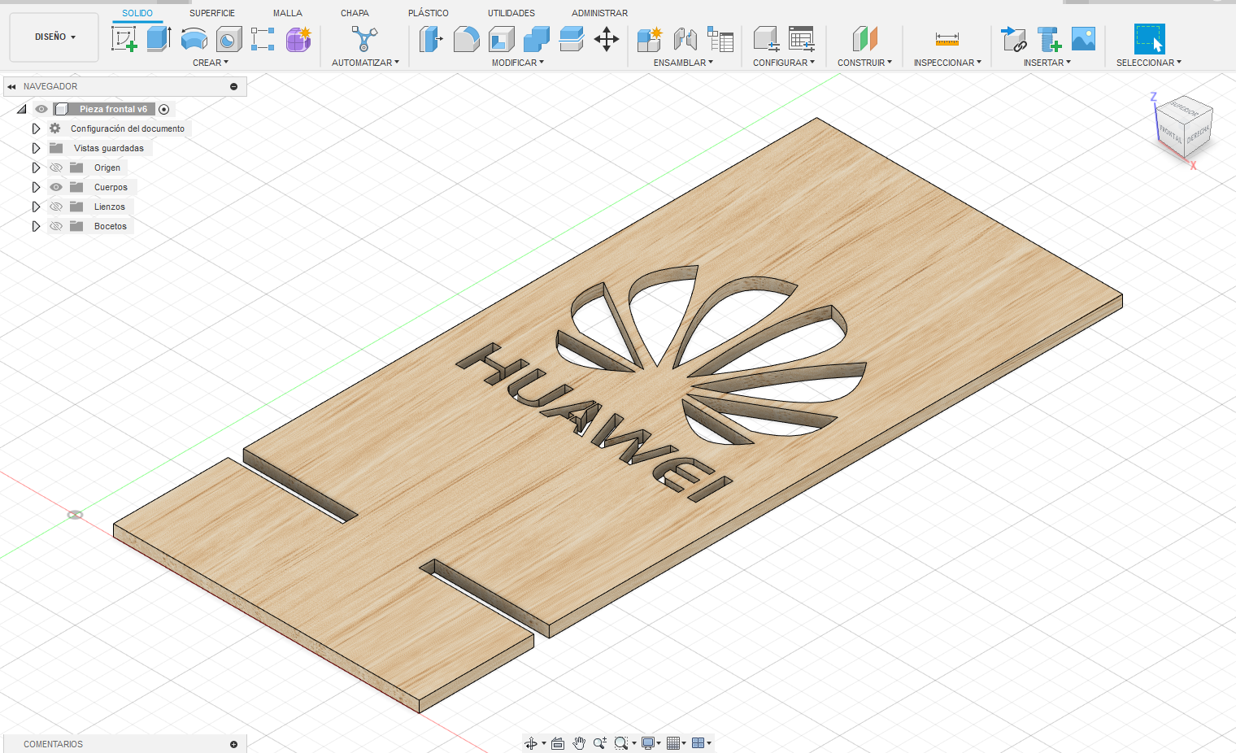Expand the Cuerpos tree node

36,187
